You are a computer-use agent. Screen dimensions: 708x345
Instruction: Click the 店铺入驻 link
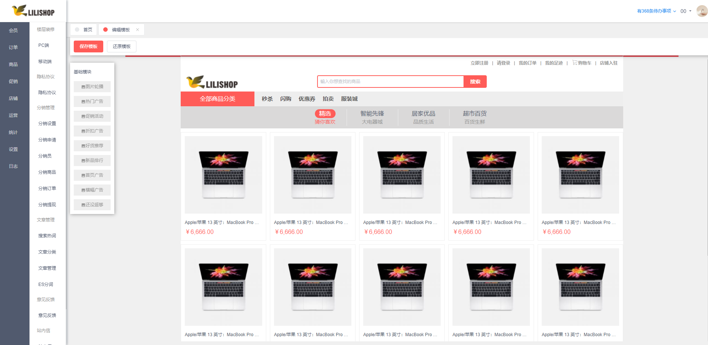pos(609,63)
